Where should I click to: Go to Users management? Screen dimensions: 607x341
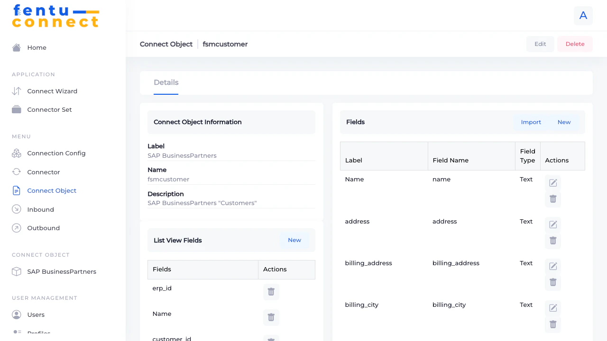point(36,314)
